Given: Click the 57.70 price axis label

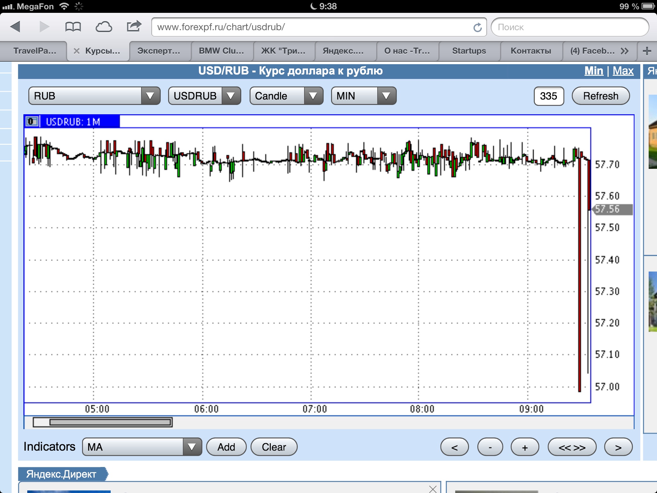Looking at the screenshot, I should pyautogui.click(x=607, y=165).
